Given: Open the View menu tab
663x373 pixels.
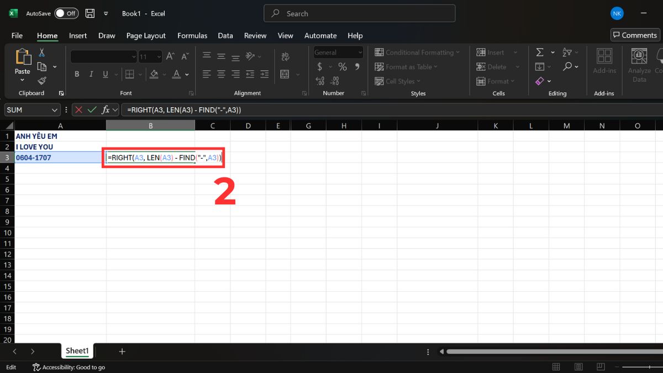Looking at the screenshot, I should click(285, 35).
